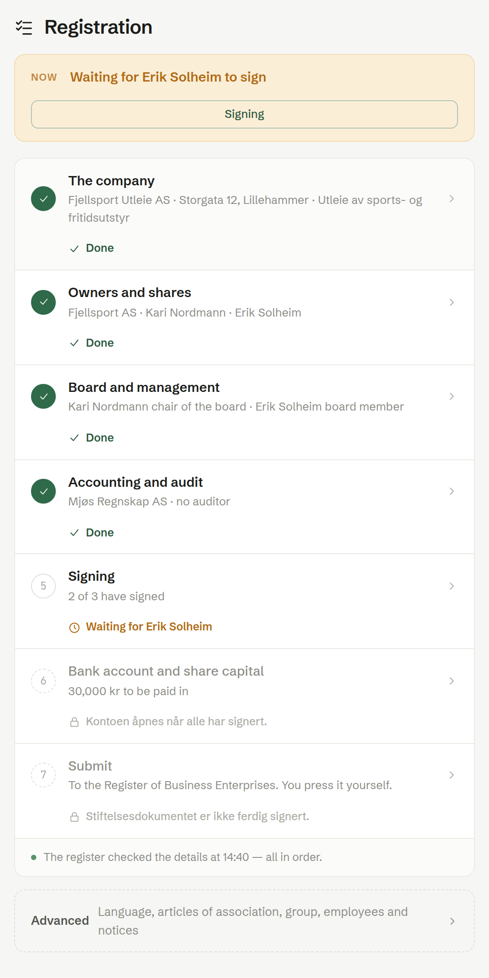
Task: Click the green check circle for Board and management
Action: [x=43, y=396]
